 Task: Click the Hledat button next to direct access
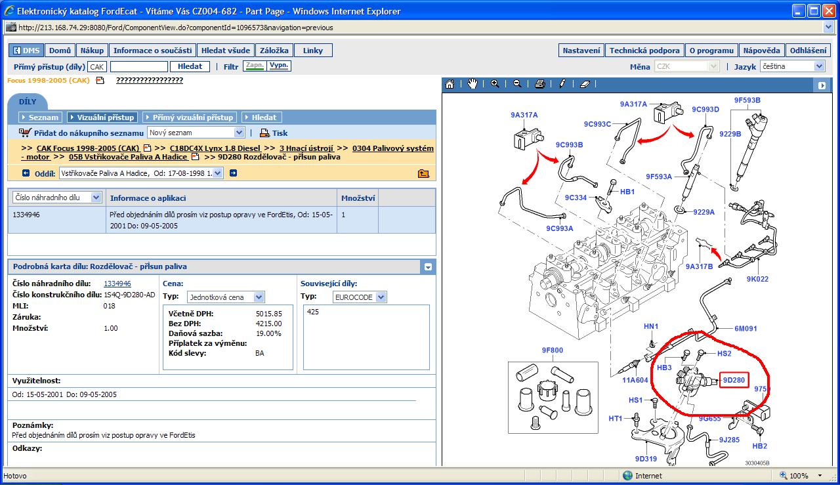tap(190, 67)
